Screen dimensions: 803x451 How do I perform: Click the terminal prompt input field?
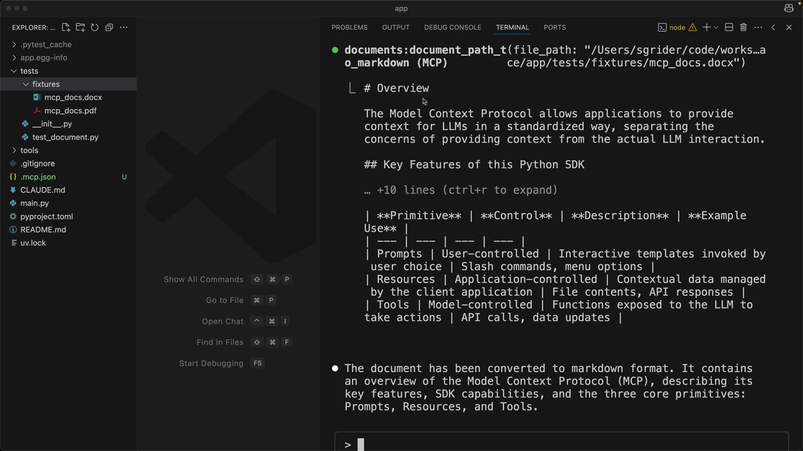pyautogui.click(x=565, y=444)
